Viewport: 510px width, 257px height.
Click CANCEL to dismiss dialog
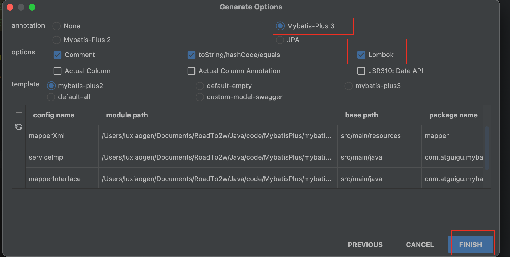(x=420, y=245)
